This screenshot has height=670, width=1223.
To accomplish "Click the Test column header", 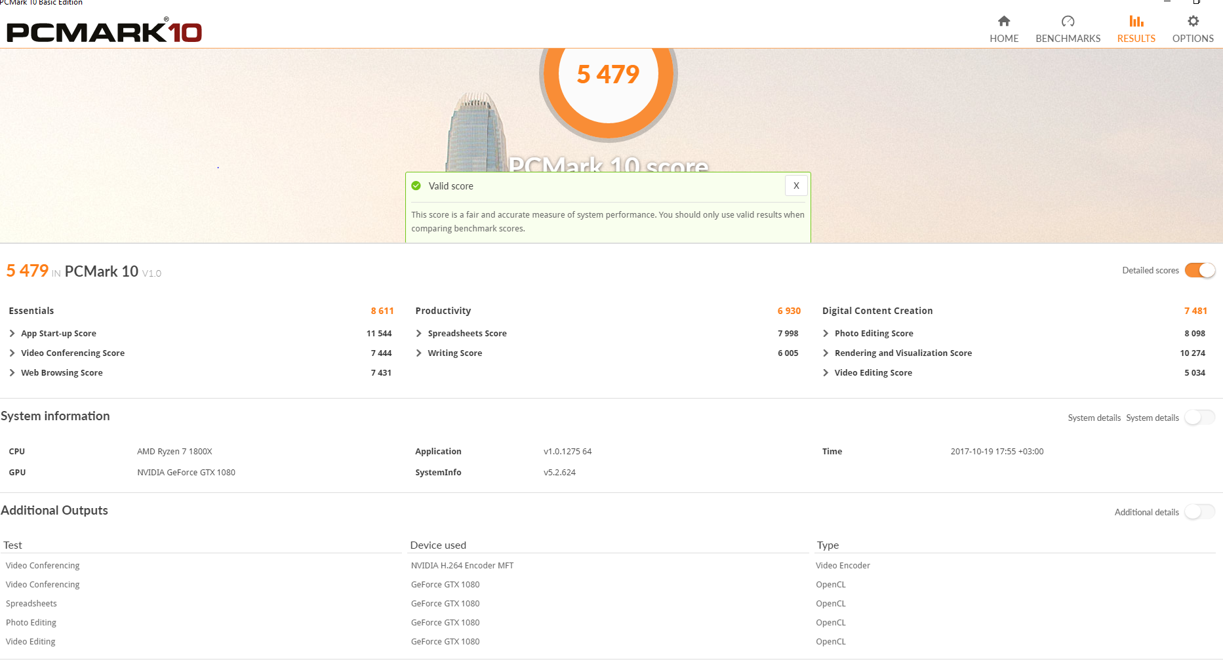I will click(12, 545).
